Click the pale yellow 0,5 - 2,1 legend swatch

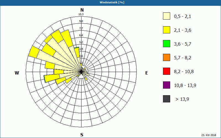click(x=167, y=16)
